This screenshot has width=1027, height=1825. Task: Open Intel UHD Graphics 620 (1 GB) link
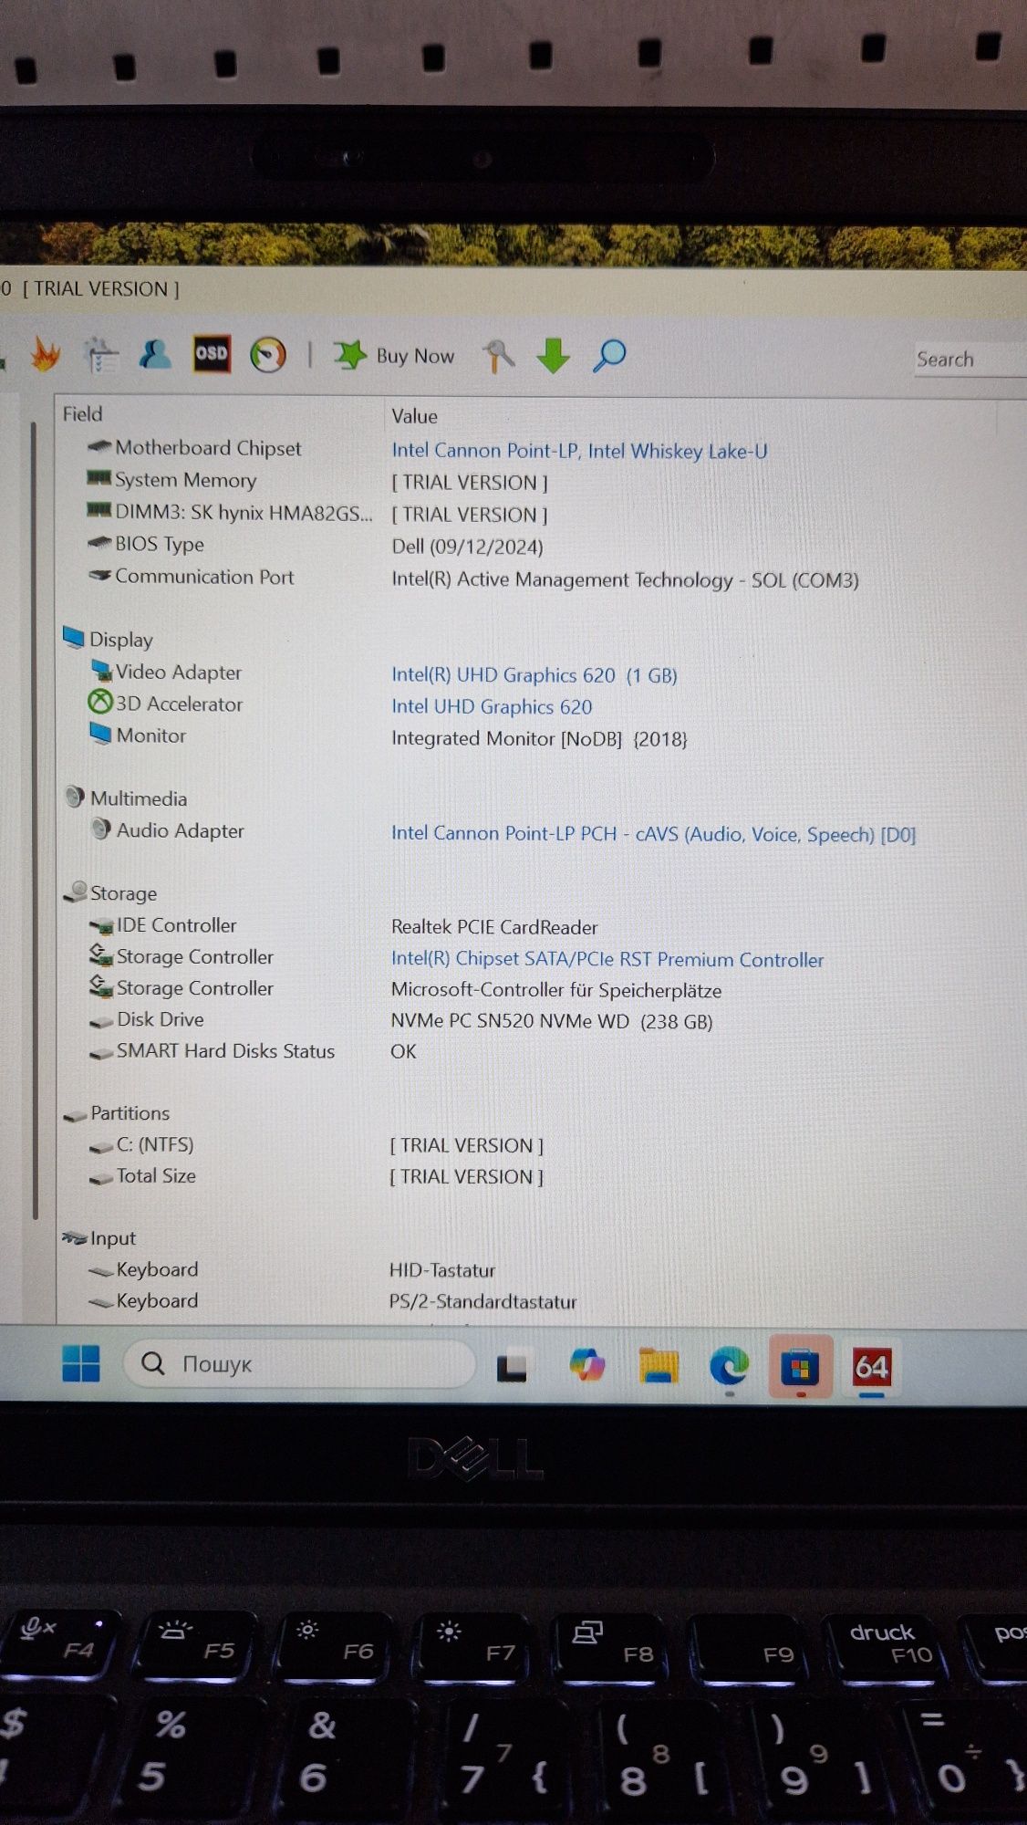534,675
